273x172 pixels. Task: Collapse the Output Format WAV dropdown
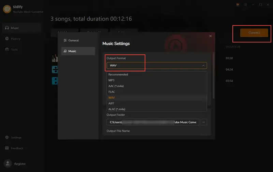[157, 66]
